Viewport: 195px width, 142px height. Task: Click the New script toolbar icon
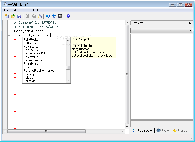pyautogui.click(x=7, y=16)
